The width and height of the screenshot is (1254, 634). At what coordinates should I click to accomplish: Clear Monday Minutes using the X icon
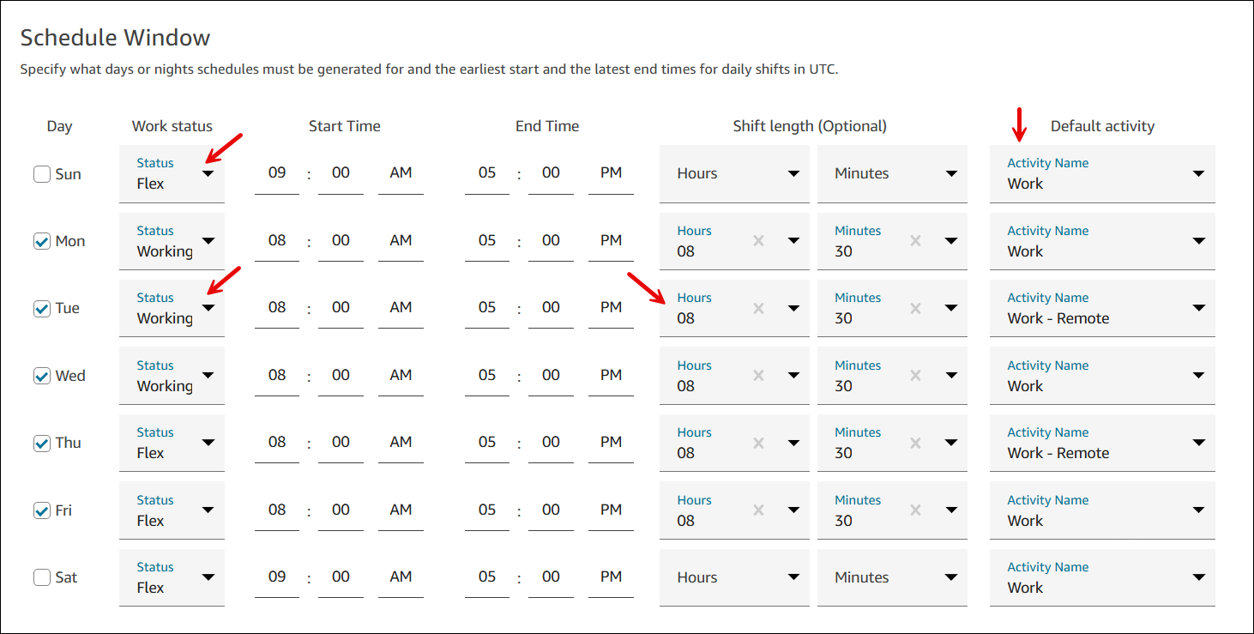pyautogui.click(x=915, y=241)
